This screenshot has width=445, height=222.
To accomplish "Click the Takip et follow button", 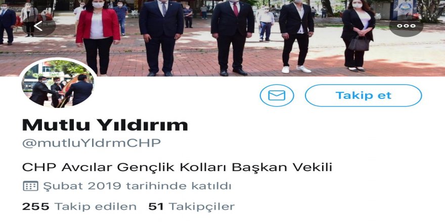I will click(x=363, y=95).
